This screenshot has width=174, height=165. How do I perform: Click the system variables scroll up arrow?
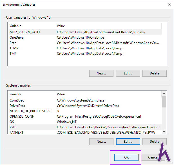164,93
